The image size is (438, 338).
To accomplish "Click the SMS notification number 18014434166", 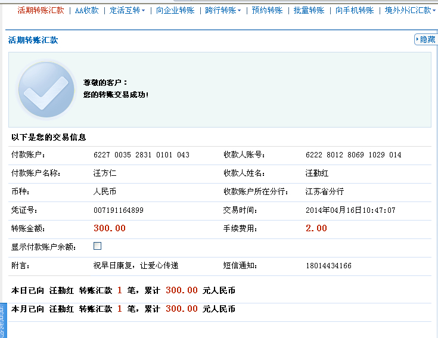I will [328, 266].
